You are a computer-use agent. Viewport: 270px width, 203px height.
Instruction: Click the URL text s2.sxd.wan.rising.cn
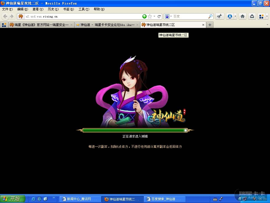[42, 17]
